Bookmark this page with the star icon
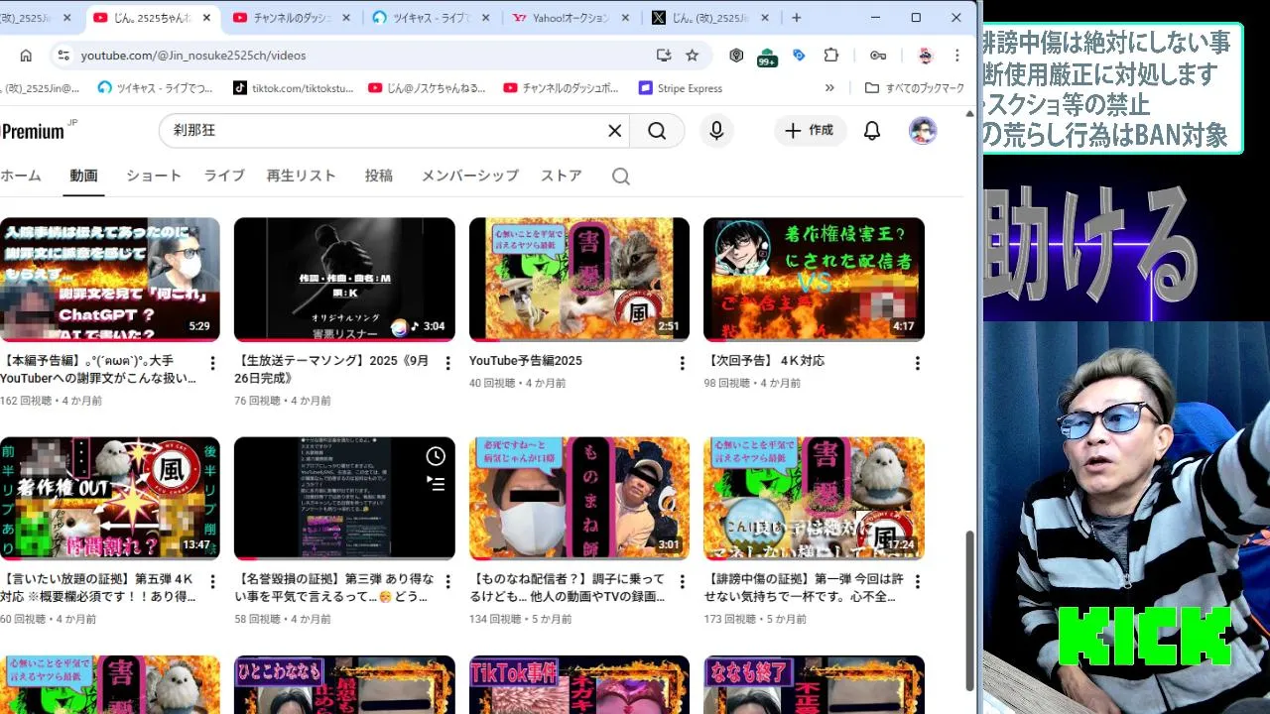This screenshot has width=1270, height=714. [x=693, y=56]
